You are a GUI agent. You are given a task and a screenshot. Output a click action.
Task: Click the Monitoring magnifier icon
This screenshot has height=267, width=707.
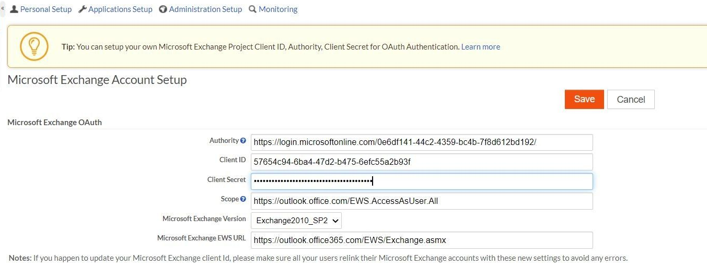(x=252, y=9)
